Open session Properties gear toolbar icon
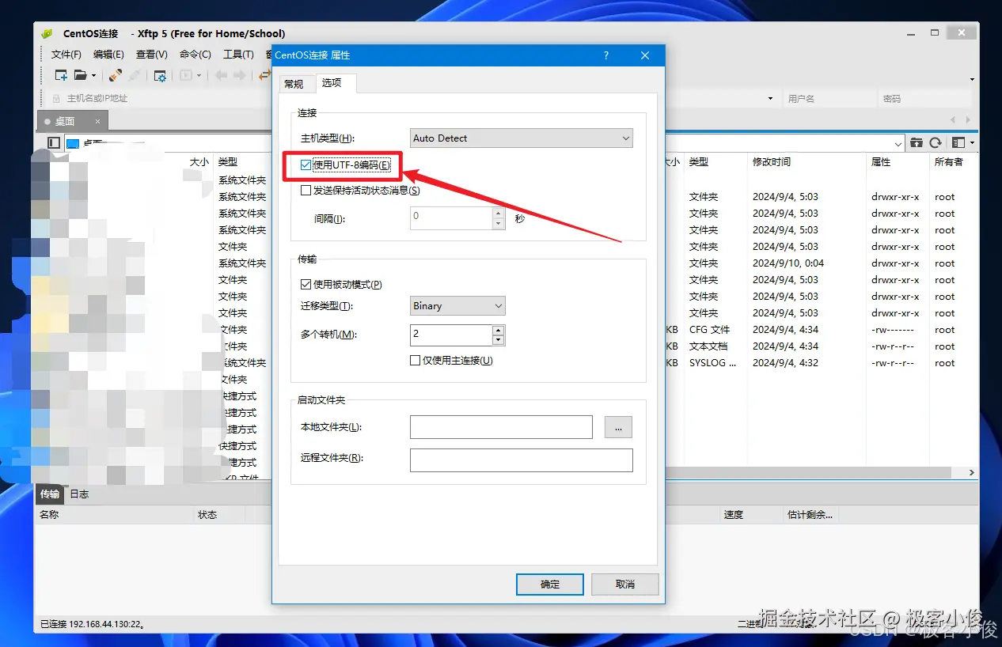 [160, 76]
